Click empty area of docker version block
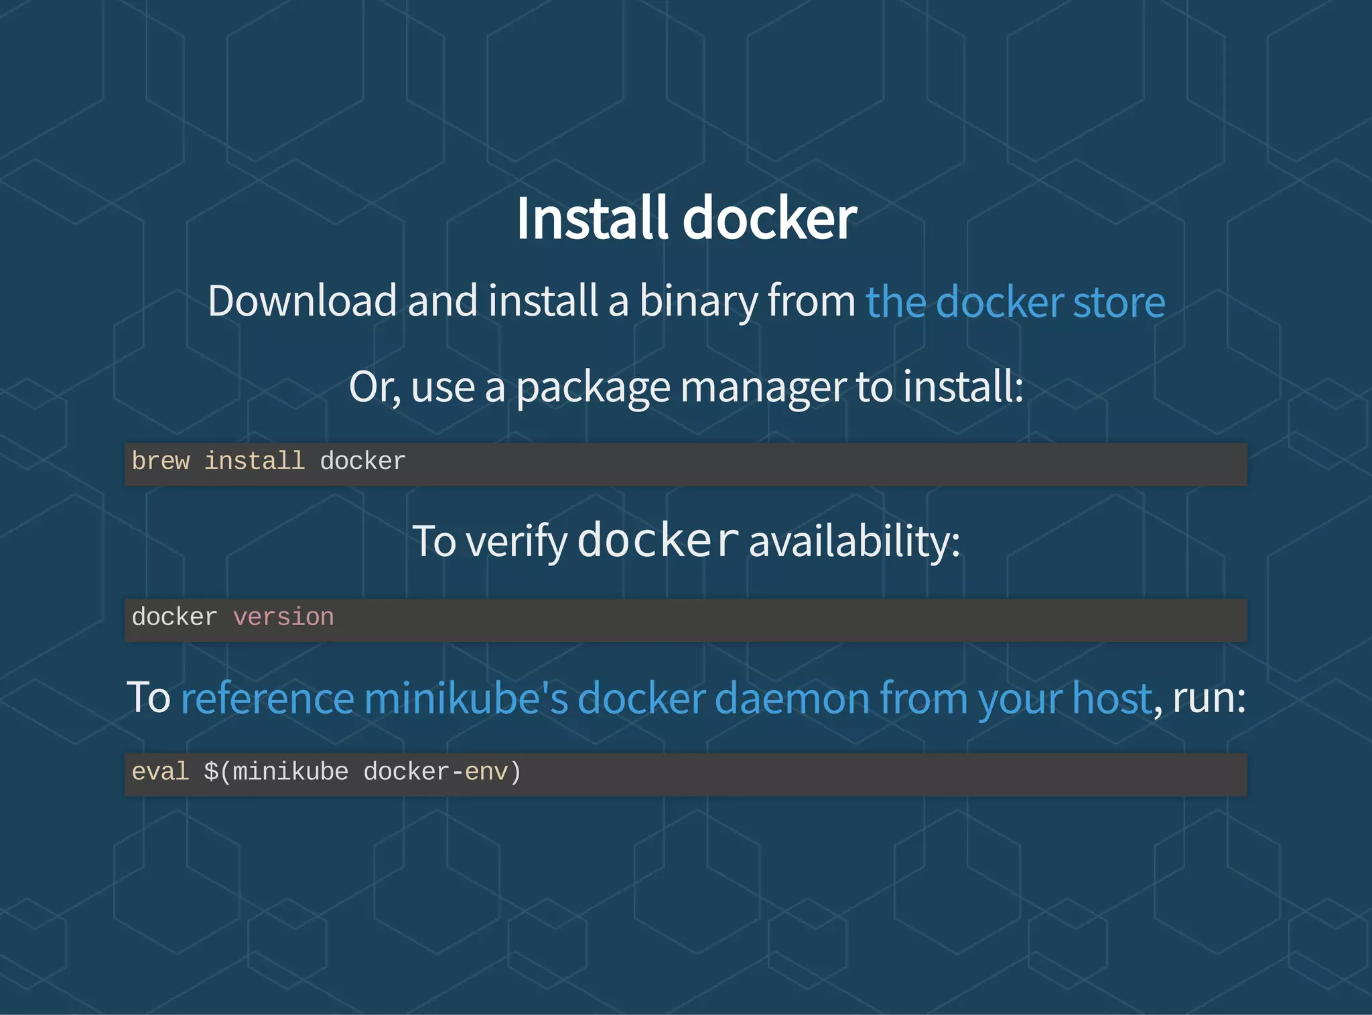1372x1015 pixels. (804, 620)
